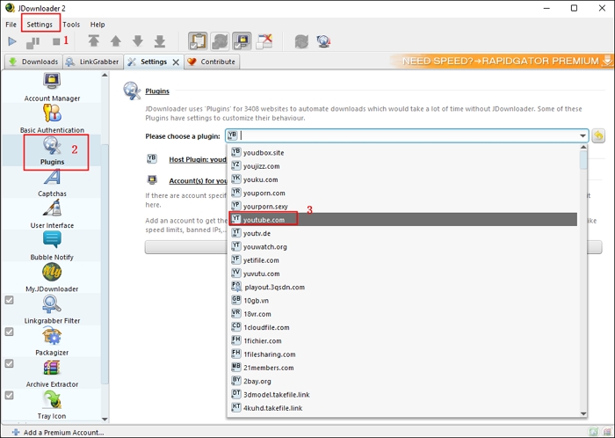This screenshot has height=438, width=615.
Task: Choose yuvutu.com plugin entry
Action: point(402,274)
